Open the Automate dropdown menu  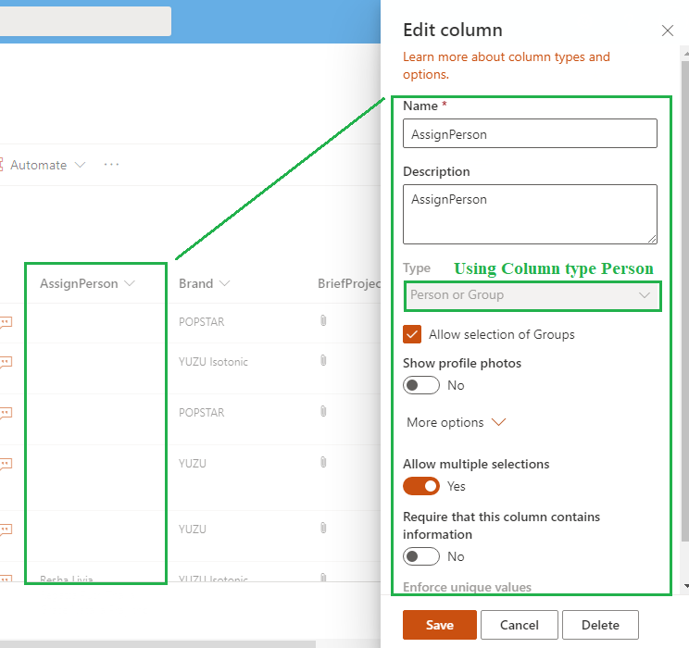[46, 165]
